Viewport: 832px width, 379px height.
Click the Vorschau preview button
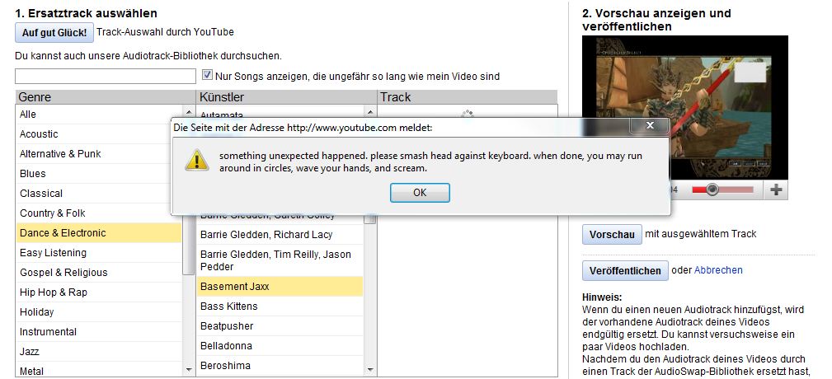point(612,235)
